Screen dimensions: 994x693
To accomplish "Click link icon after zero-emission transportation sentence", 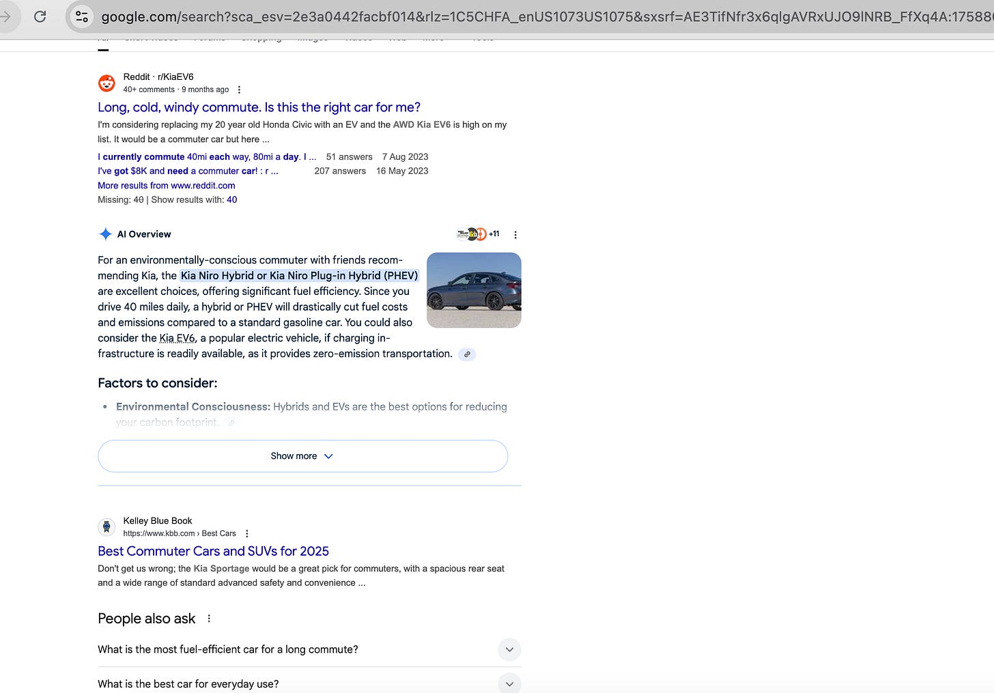I will (x=467, y=354).
